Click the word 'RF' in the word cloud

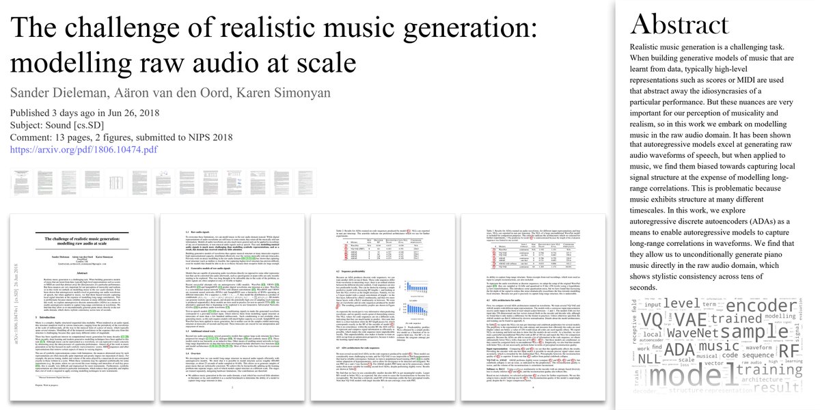[x=789, y=351]
